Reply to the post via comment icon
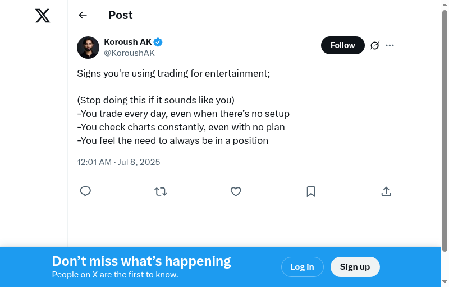This screenshot has height=287, width=449. click(x=85, y=191)
